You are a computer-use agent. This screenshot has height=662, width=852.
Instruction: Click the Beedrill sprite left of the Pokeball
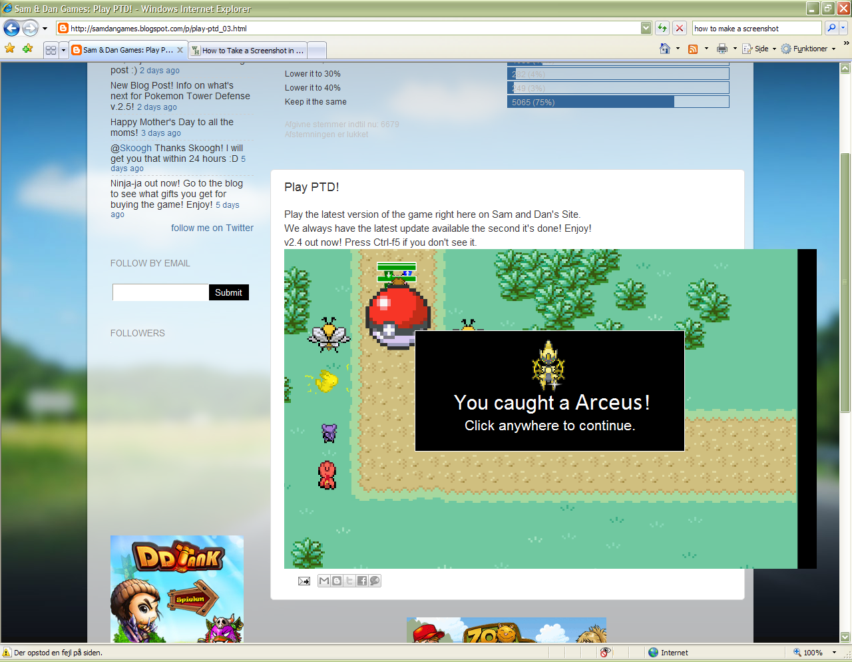coord(329,334)
